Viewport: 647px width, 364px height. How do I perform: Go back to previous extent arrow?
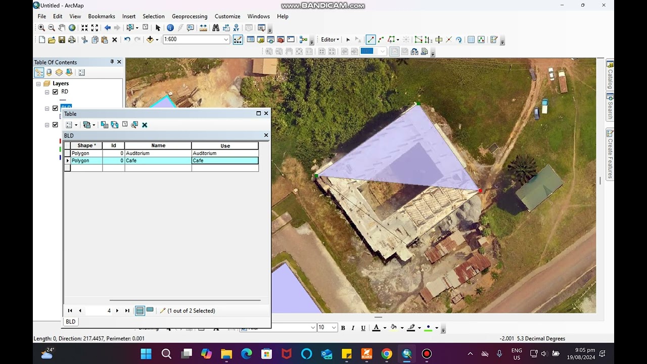(x=107, y=28)
